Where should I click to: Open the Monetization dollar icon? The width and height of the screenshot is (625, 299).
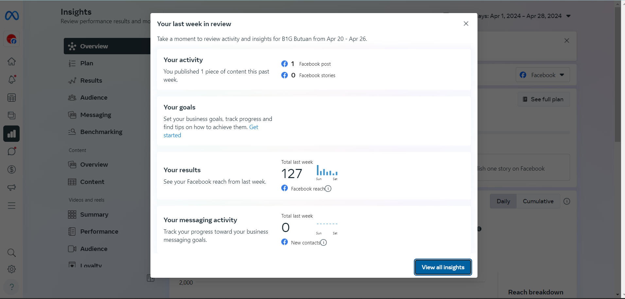12,169
